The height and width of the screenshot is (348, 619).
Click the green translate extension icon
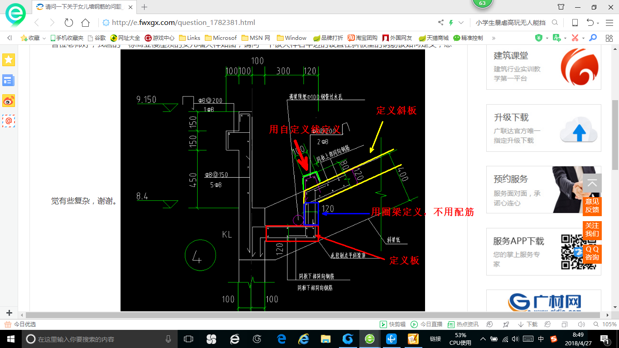(x=557, y=38)
